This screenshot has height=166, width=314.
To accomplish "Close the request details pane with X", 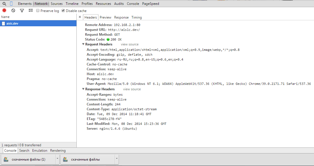I will click(x=80, y=17).
